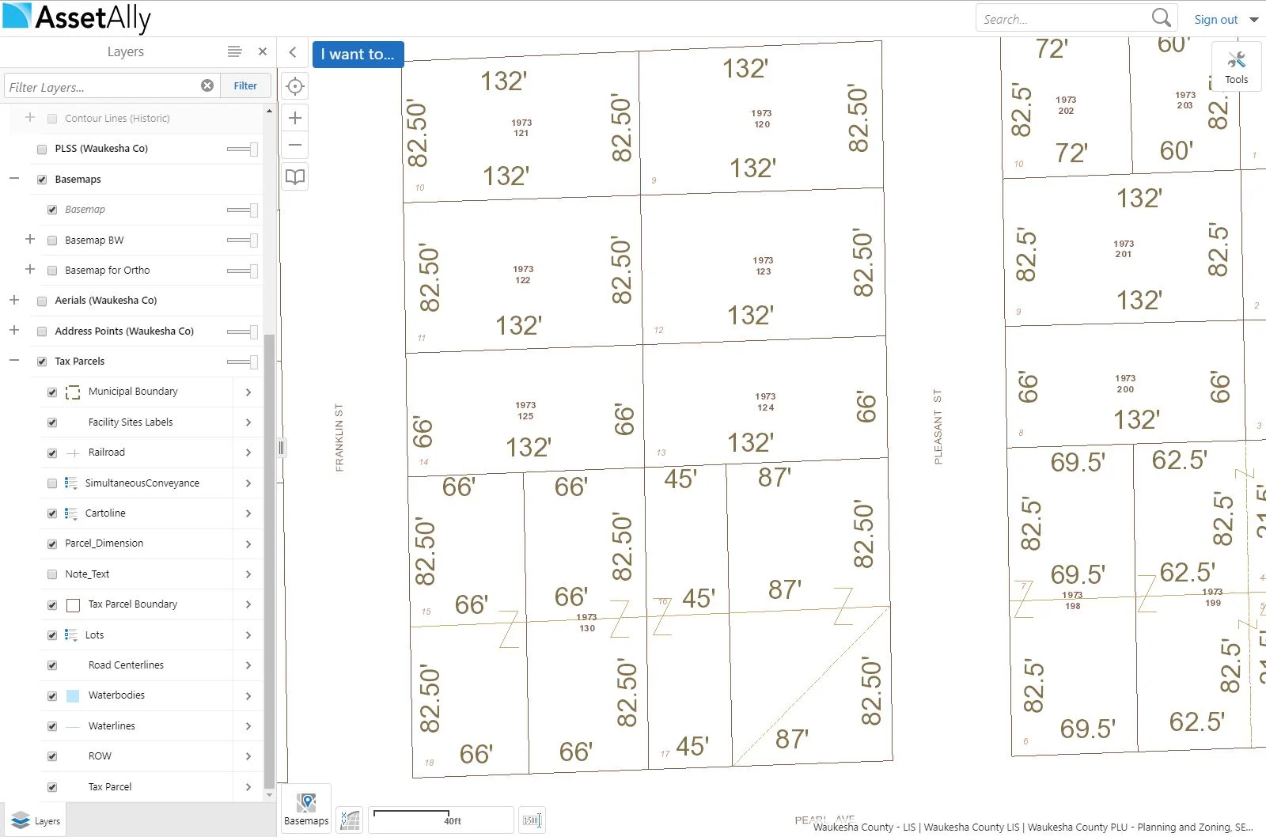Image resolution: width=1266 pixels, height=837 pixels.
Task: Expand the Basemap BW sublayers
Action: point(30,239)
